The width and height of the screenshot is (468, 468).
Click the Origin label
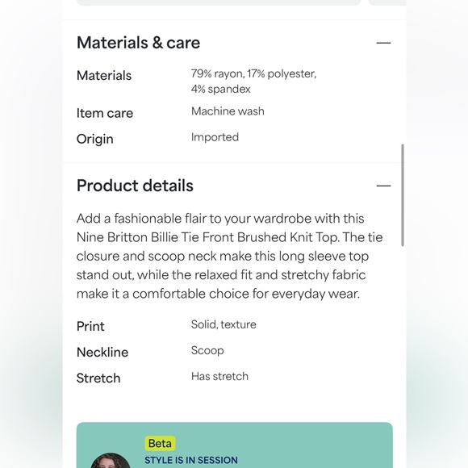tap(95, 139)
